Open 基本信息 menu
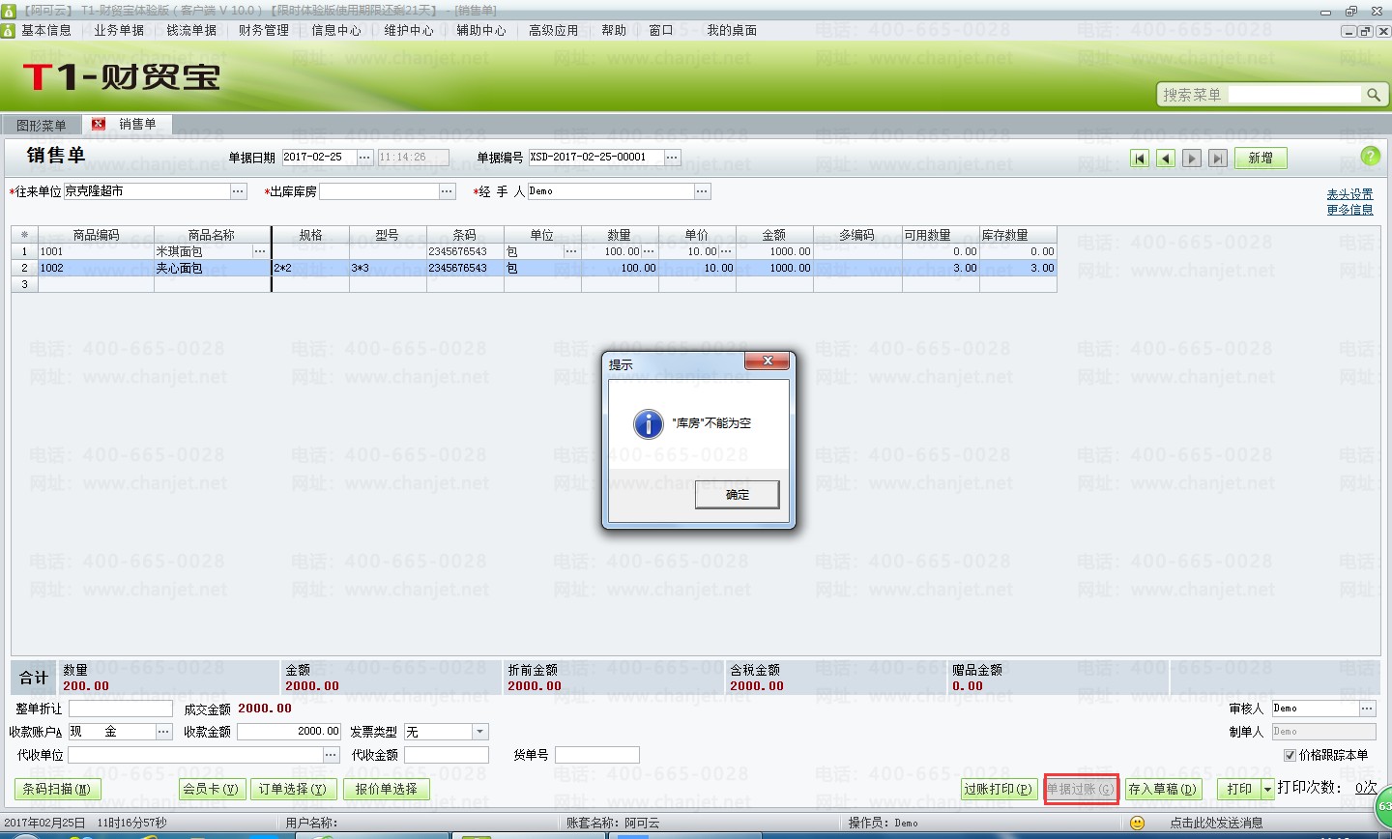The width and height of the screenshot is (1392, 839). point(46,30)
